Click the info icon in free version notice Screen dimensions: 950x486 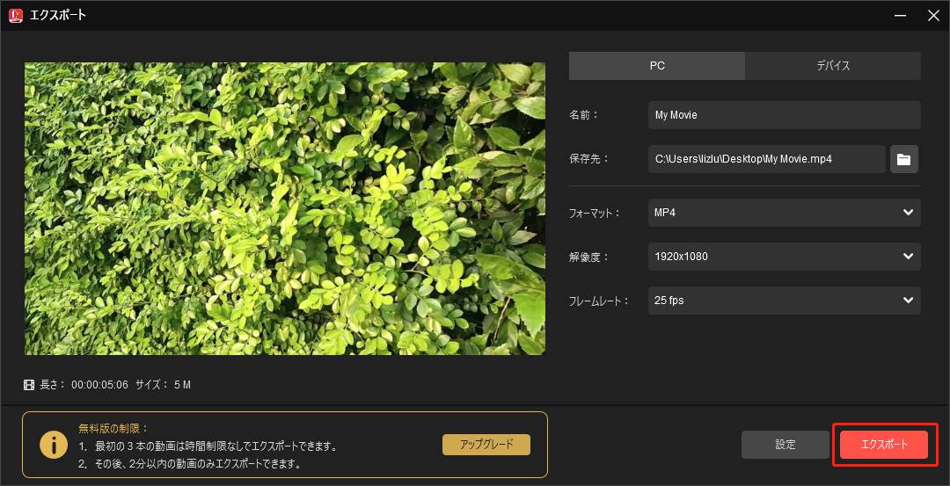(54, 446)
